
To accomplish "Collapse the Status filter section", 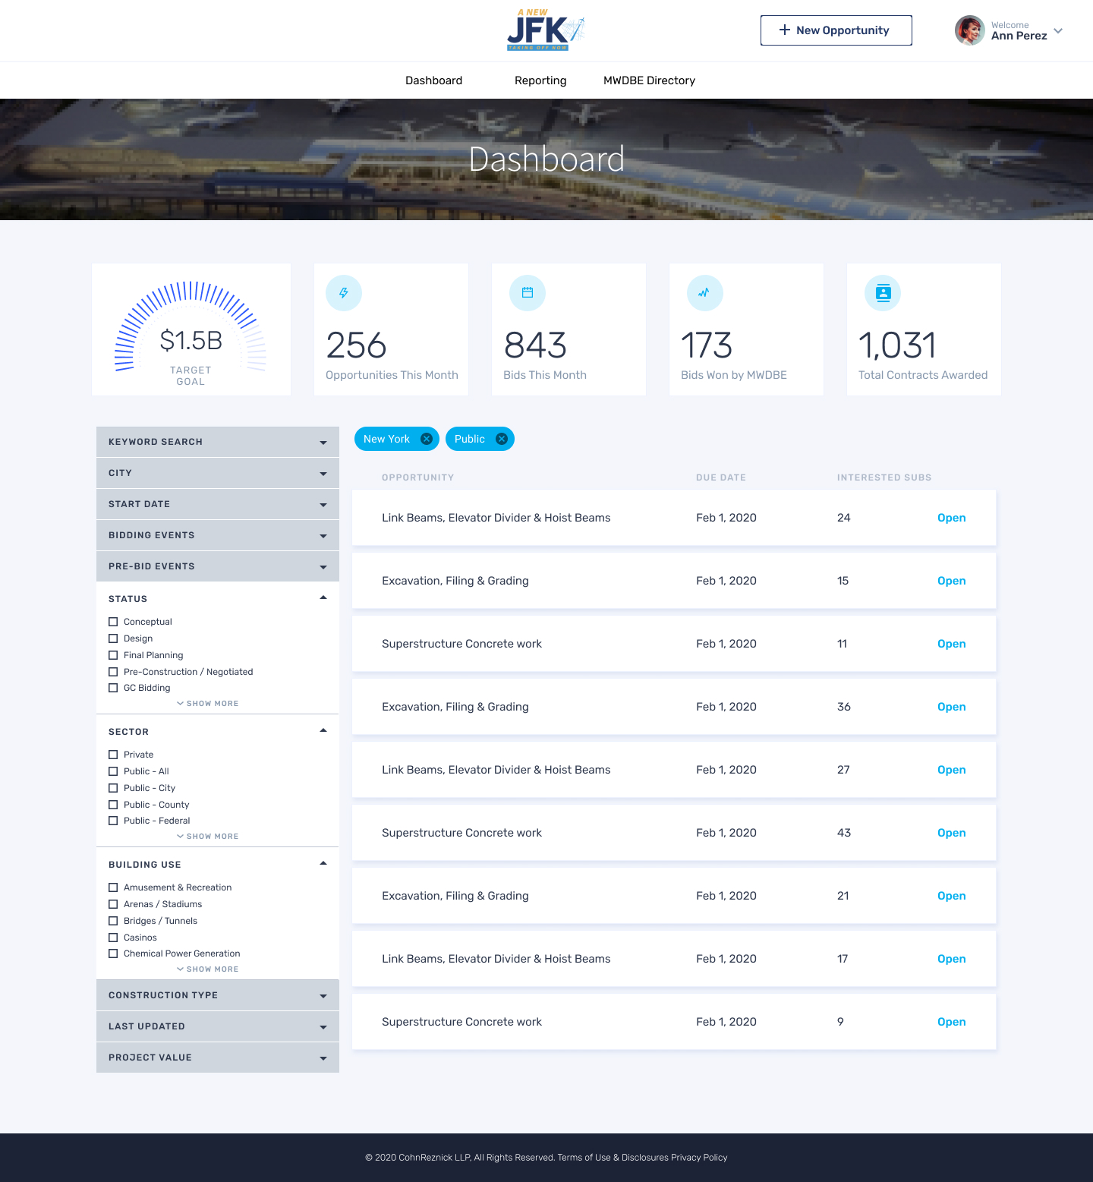I will tap(323, 598).
